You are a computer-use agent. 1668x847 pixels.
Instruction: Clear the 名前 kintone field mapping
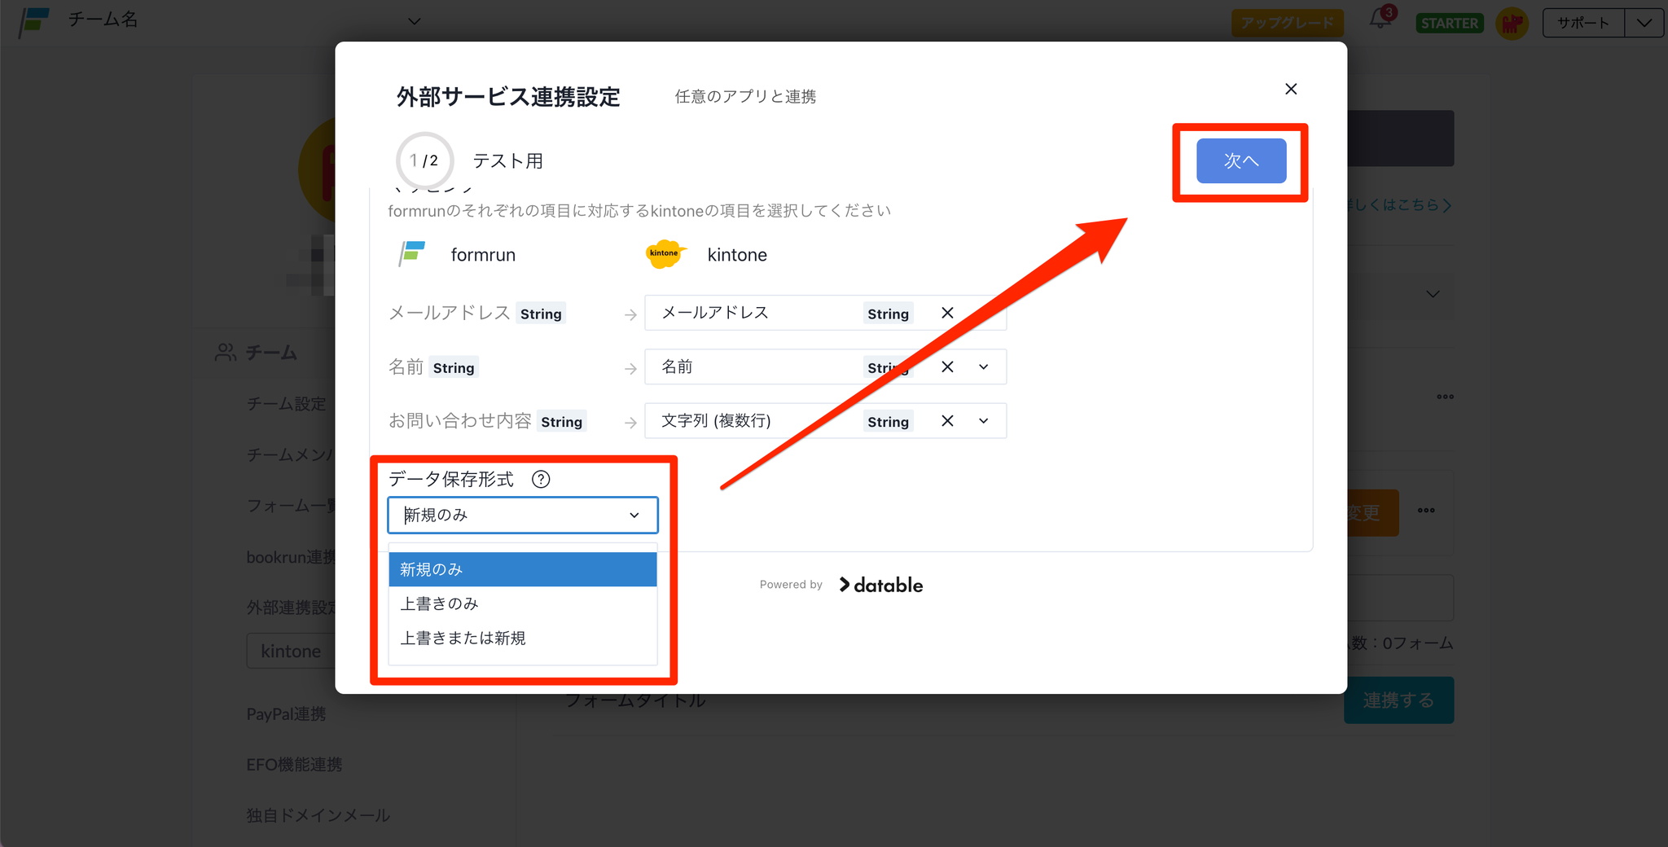[x=947, y=366]
